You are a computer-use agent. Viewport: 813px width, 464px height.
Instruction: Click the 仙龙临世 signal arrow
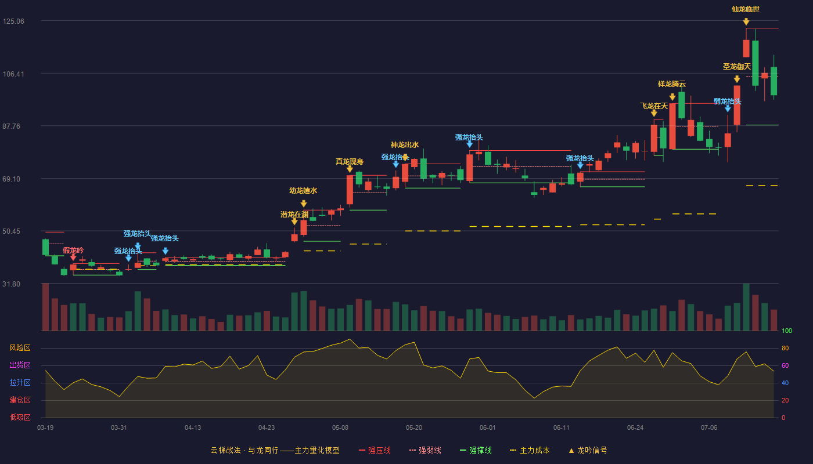point(746,21)
